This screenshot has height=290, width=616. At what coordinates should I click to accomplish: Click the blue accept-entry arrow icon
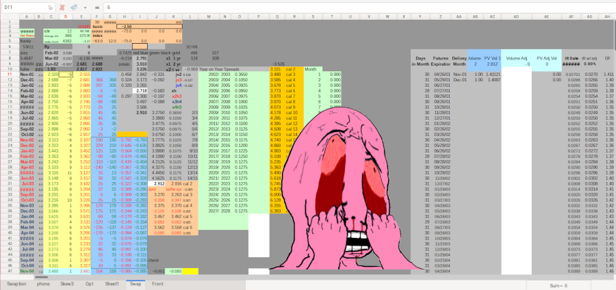tap(73, 8)
